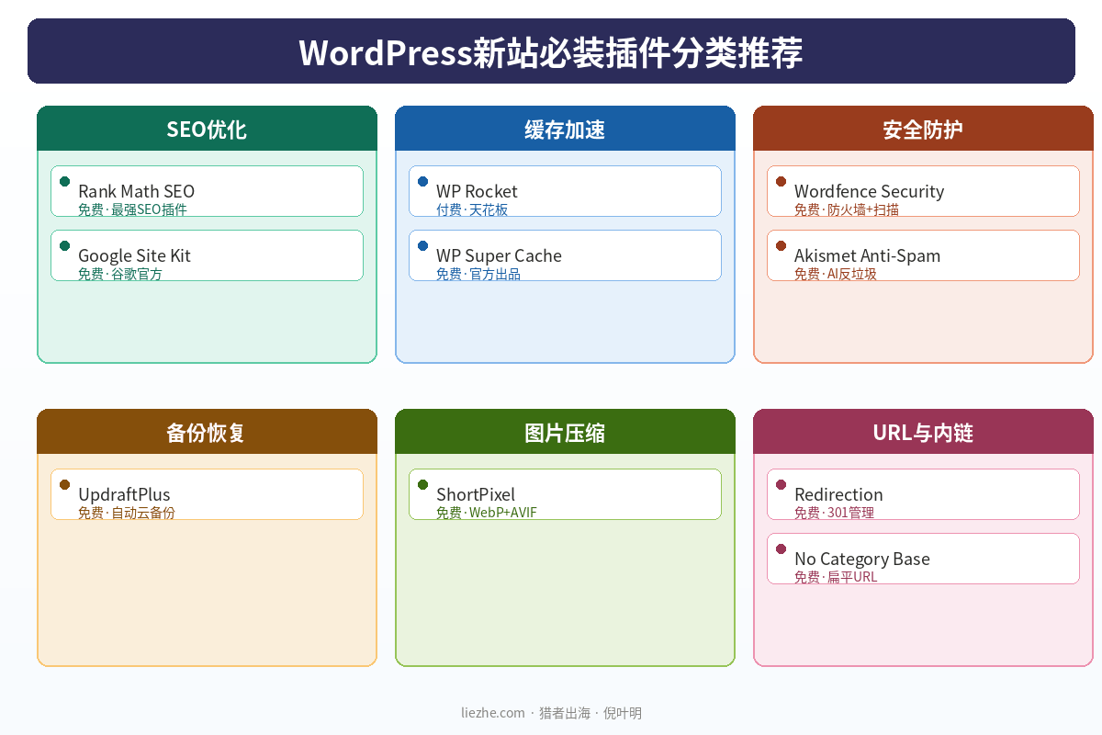Click the WordPress新站必装插件分类推荐 title banner

tap(551, 51)
